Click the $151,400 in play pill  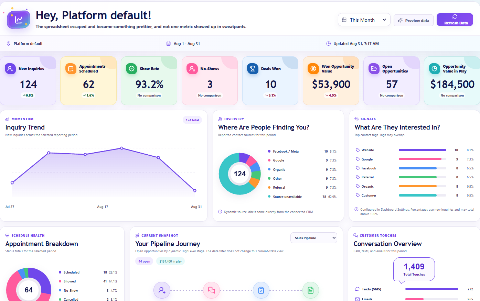coord(170,261)
